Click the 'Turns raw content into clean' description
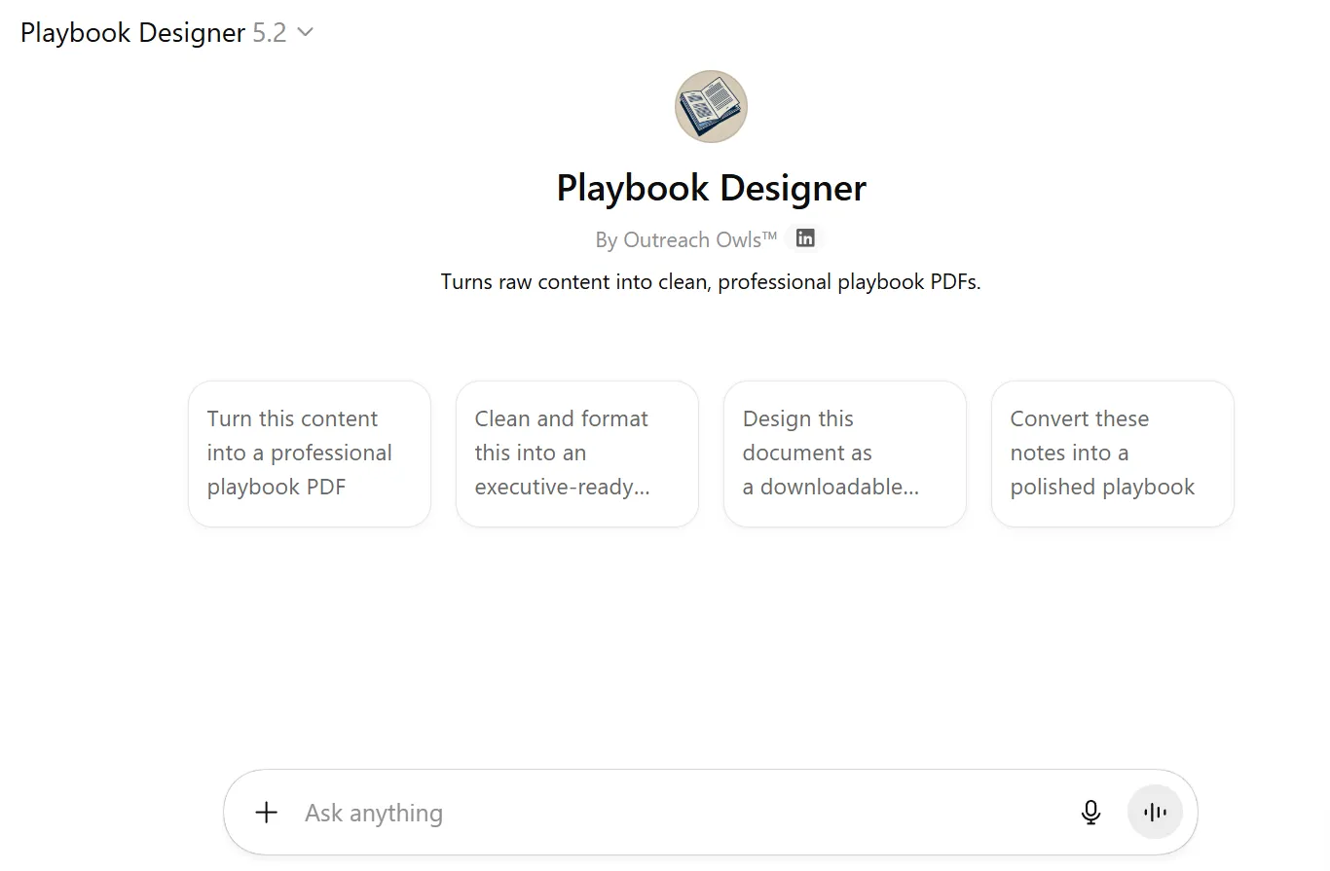1330x871 pixels. point(711,282)
